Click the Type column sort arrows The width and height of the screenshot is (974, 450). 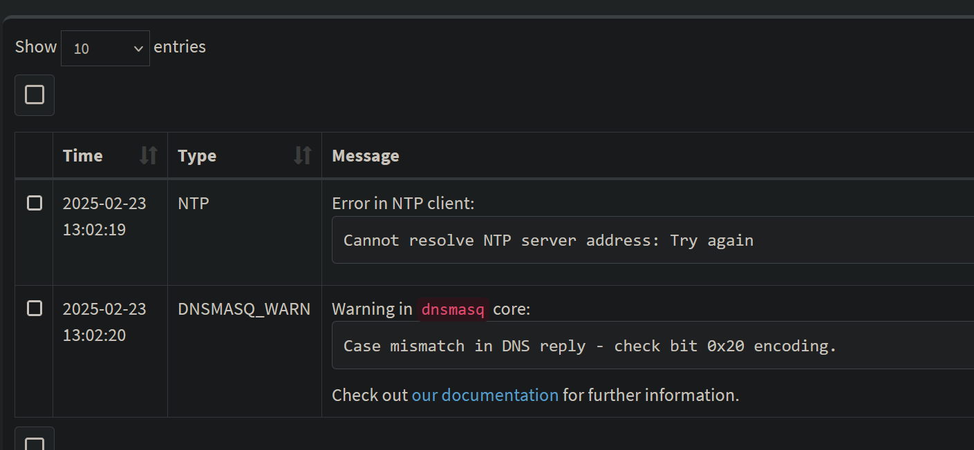tap(302, 155)
